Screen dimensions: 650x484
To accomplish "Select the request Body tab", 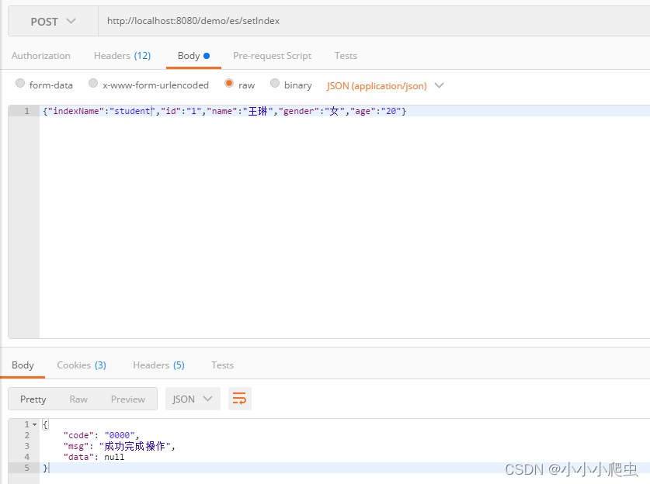I will pyautogui.click(x=193, y=56).
